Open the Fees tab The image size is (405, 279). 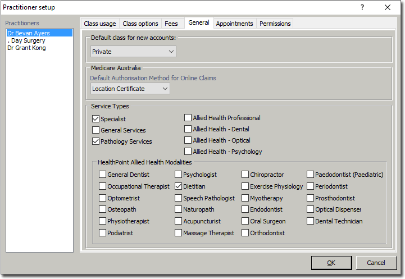171,24
